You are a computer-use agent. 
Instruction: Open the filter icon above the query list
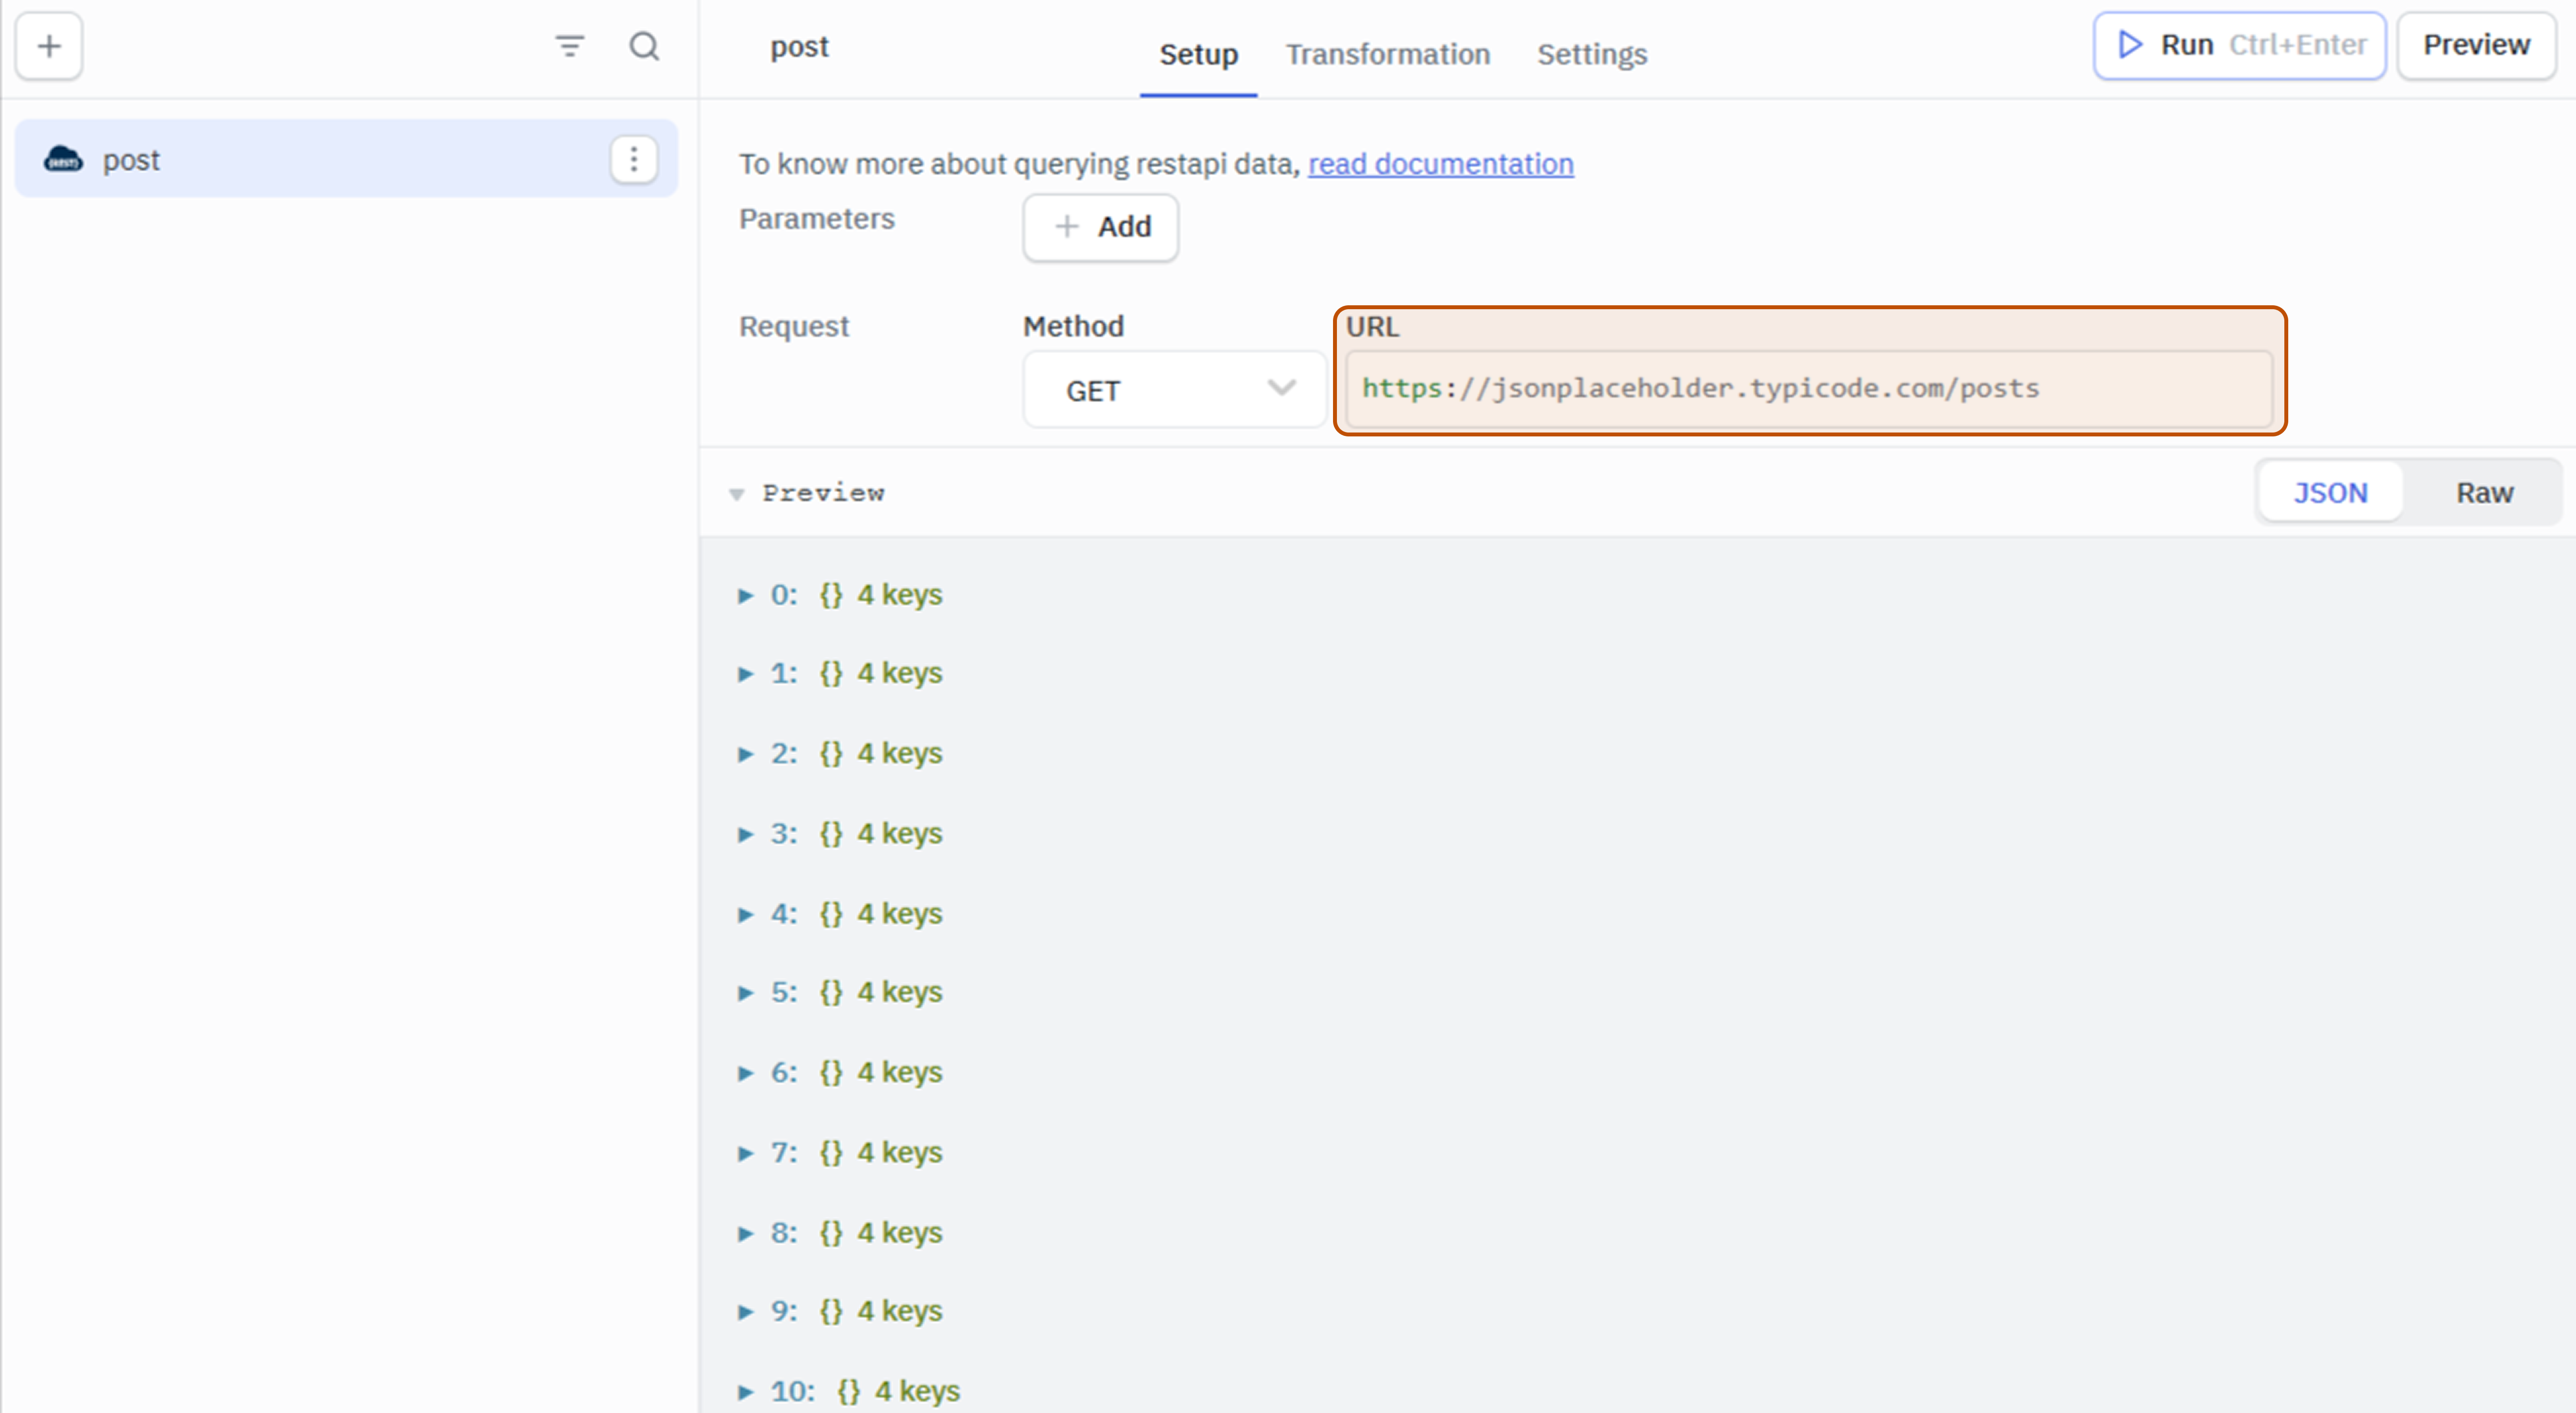pos(570,46)
